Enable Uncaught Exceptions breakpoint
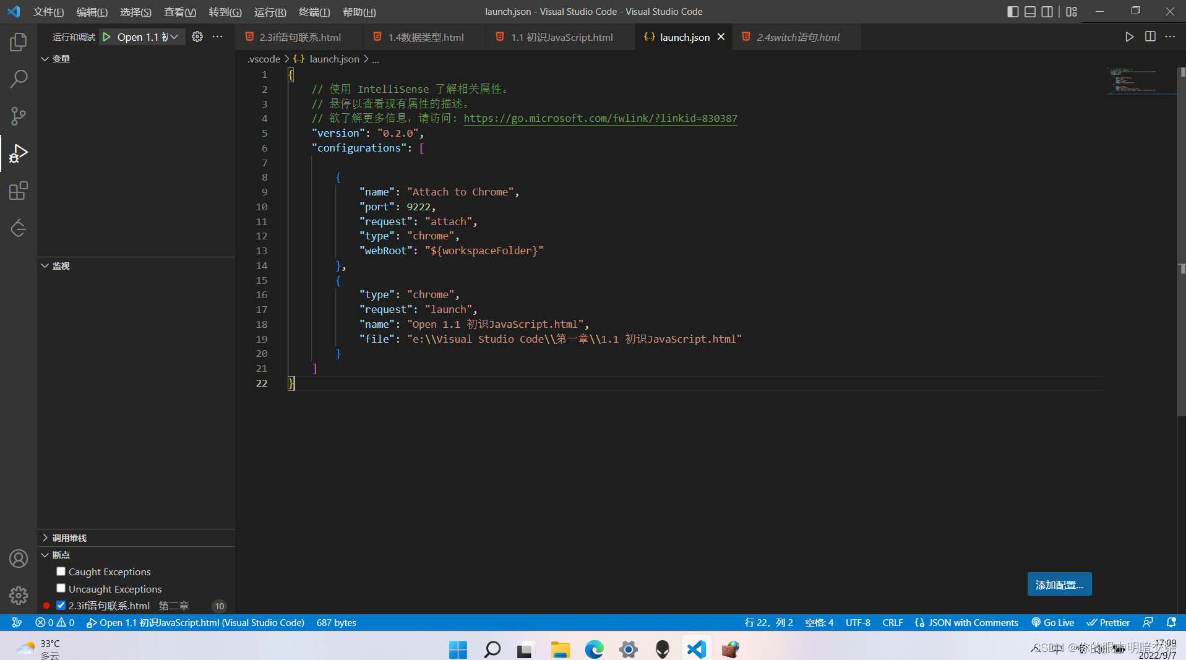This screenshot has height=660, width=1186. (x=61, y=588)
